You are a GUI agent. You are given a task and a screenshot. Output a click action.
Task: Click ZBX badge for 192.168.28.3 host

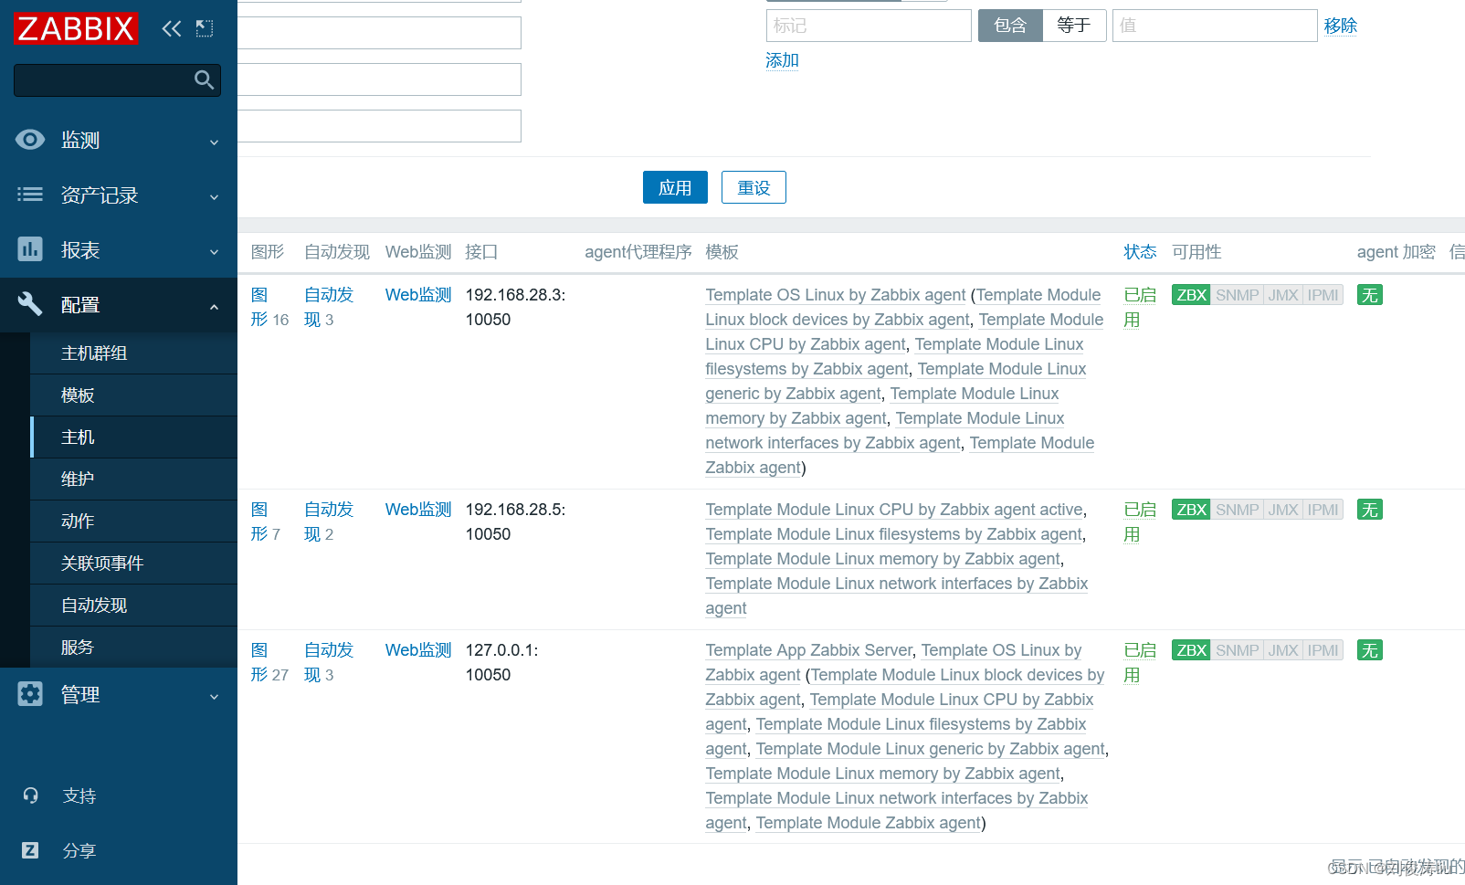pyautogui.click(x=1191, y=295)
